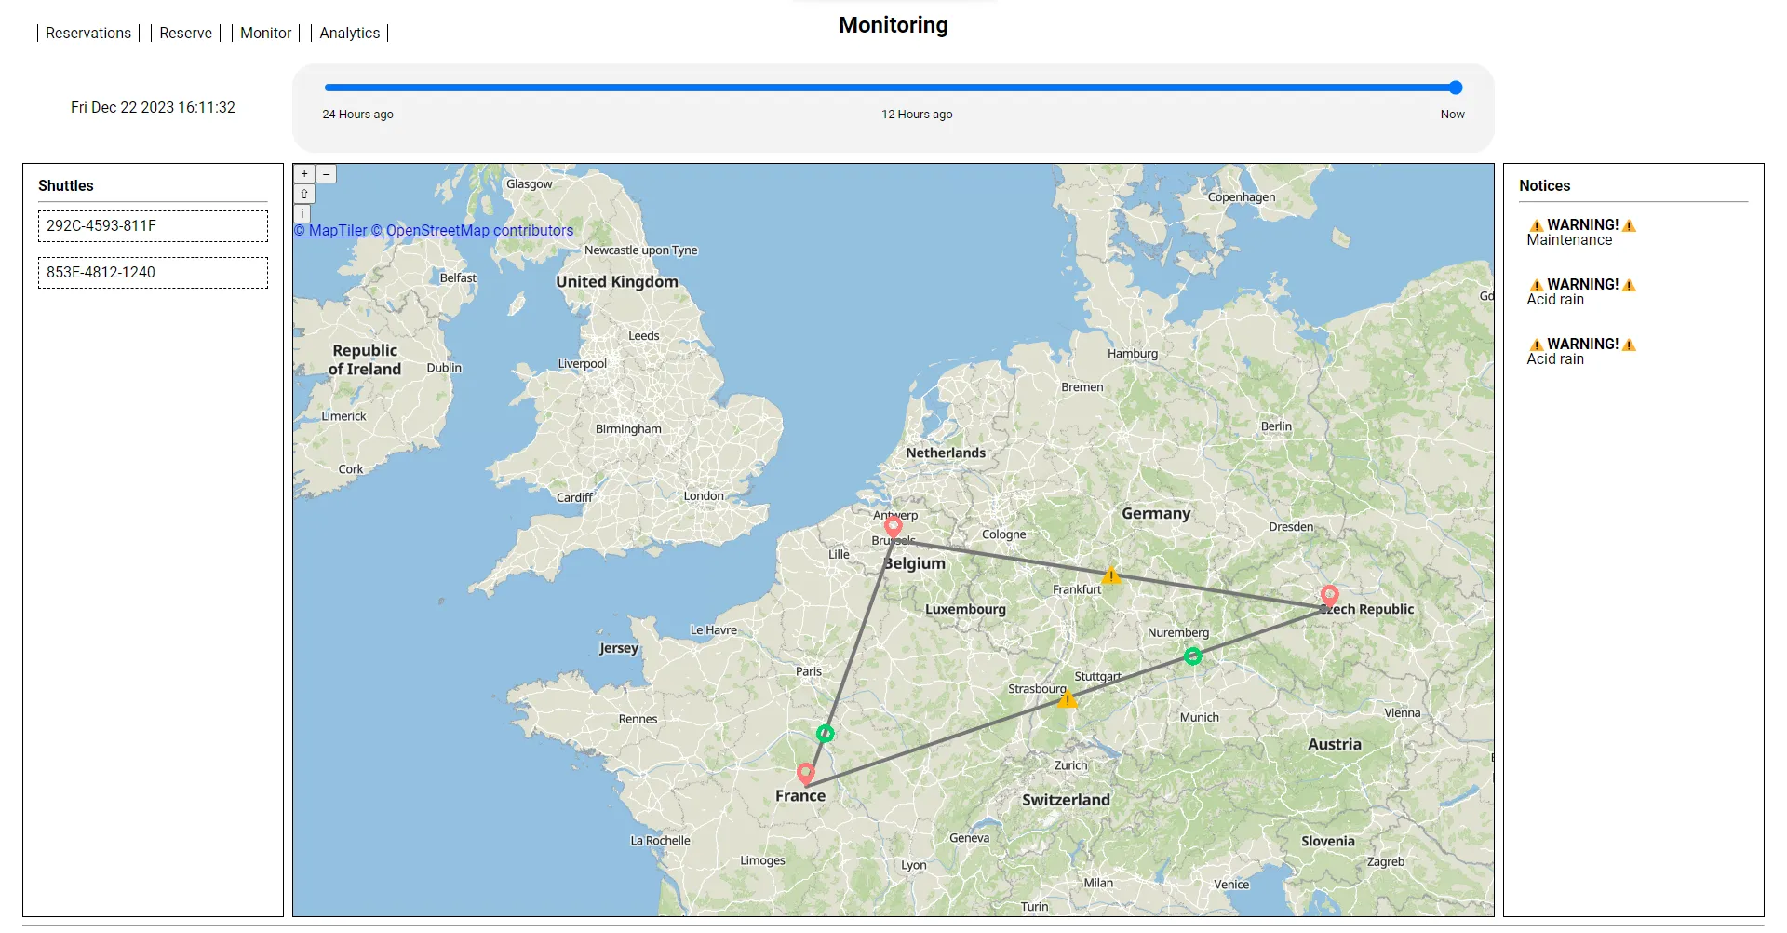Zoom in on the map
1787x933 pixels.
point(304,174)
